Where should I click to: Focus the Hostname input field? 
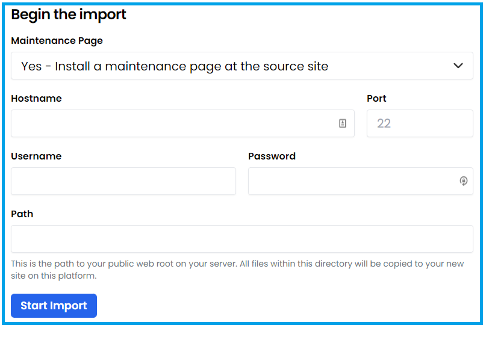point(182,123)
